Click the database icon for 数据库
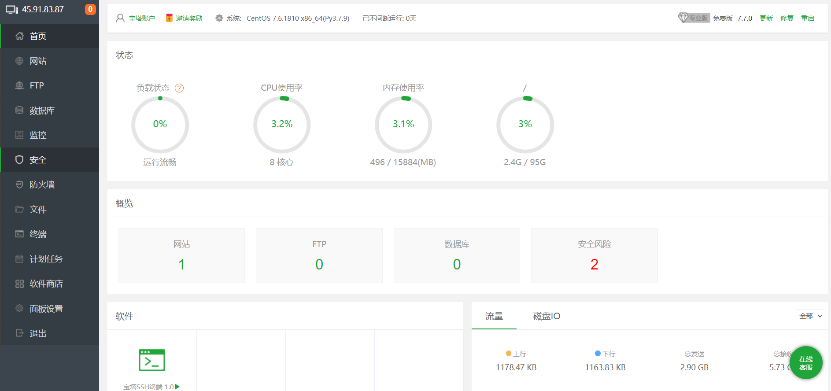Image resolution: width=831 pixels, height=391 pixels. point(19,110)
